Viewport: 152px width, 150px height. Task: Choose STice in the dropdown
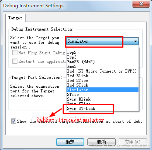point(102,94)
